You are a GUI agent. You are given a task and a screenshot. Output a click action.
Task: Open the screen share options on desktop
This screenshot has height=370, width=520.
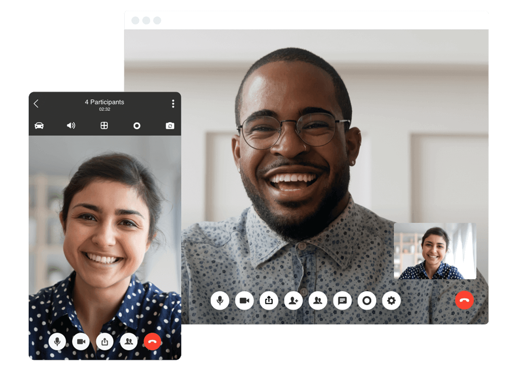[x=269, y=300]
